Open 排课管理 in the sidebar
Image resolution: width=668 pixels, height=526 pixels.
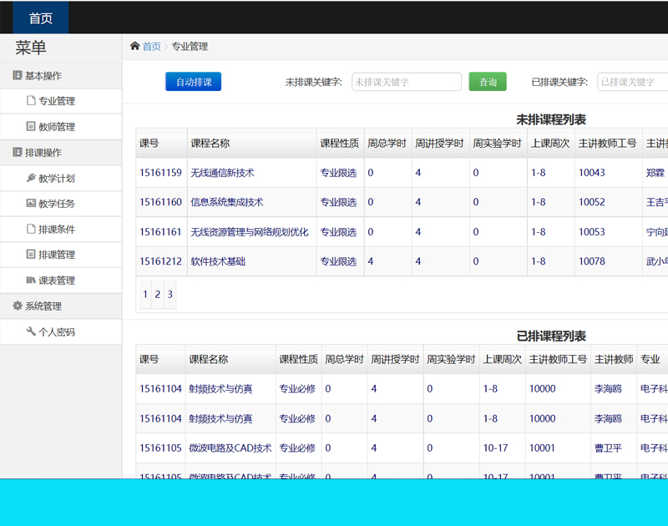pyautogui.click(x=57, y=255)
